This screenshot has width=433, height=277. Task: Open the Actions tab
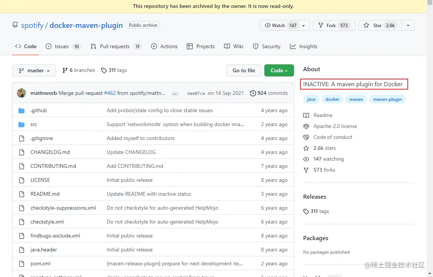click(x=164, y=46)
